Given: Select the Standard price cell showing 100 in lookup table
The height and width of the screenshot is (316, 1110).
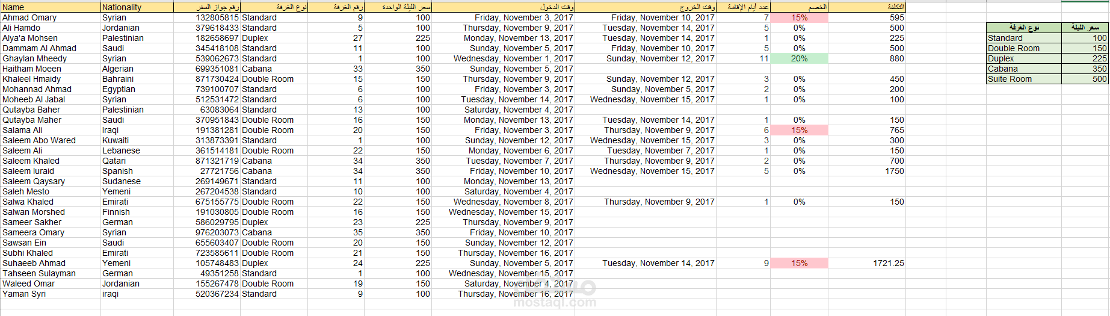Looking at the screenshot, I should [1084, 38].
